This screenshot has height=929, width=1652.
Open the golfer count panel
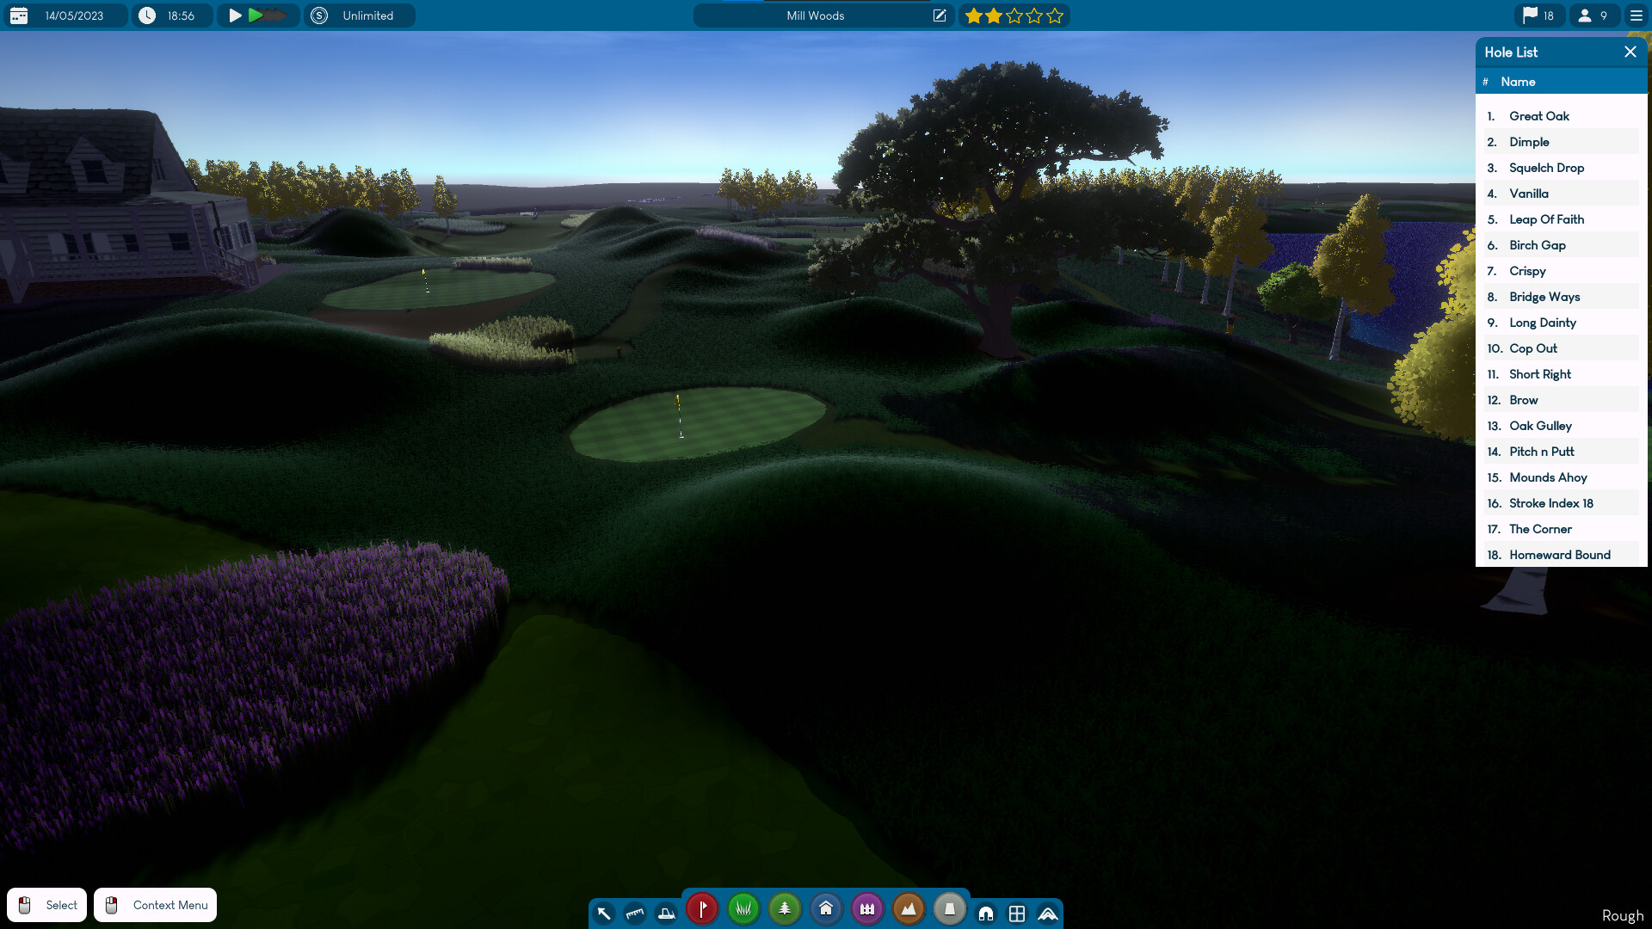click(x=1593, y=15)
